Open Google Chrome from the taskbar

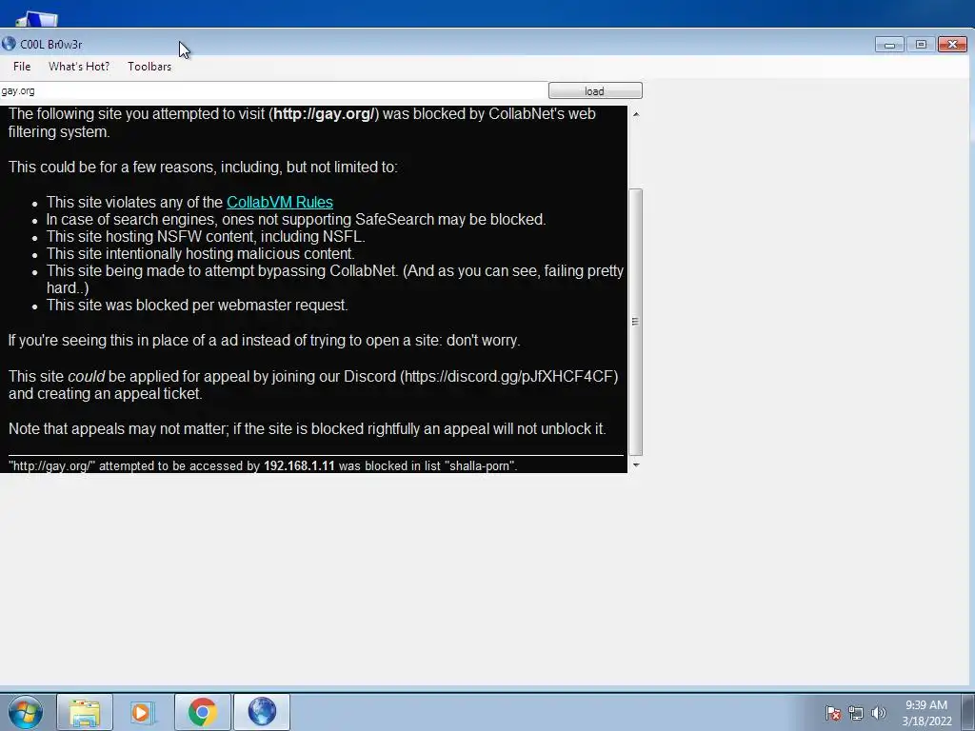coord(203,712)
